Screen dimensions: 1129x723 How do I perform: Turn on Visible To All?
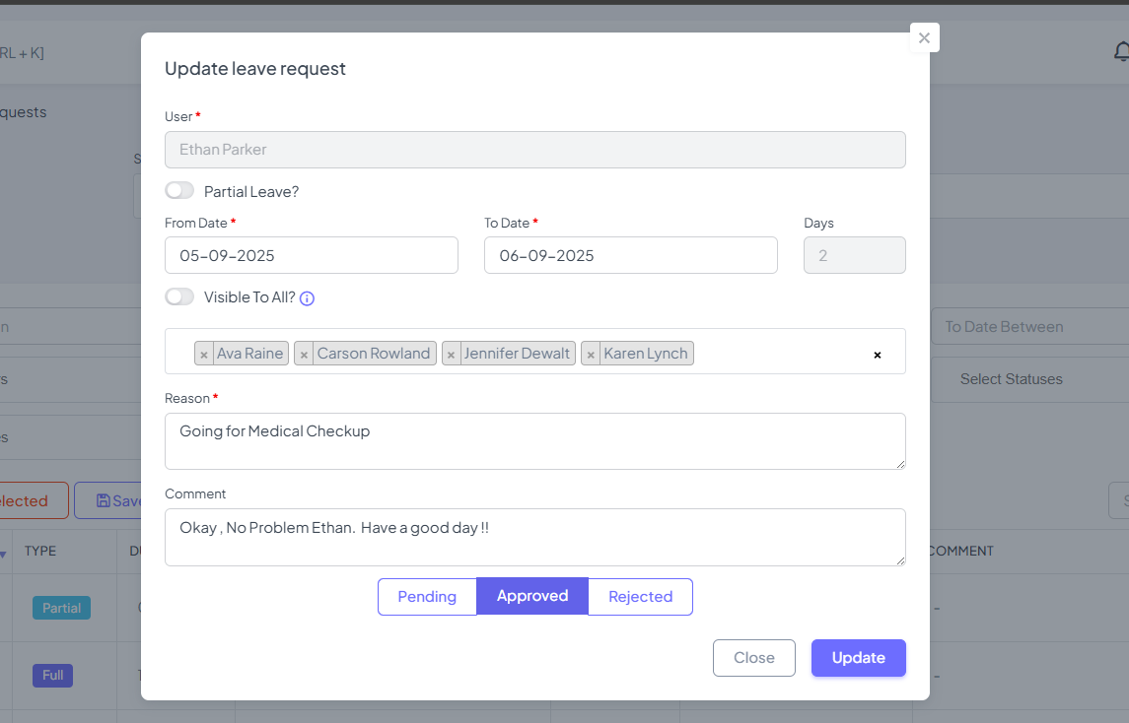[179, 296]
